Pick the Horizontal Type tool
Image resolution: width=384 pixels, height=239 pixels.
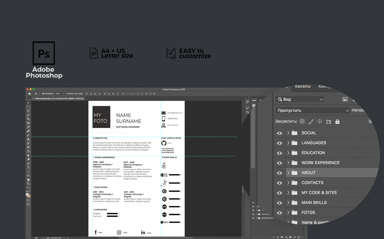click(x=28, y=167)
